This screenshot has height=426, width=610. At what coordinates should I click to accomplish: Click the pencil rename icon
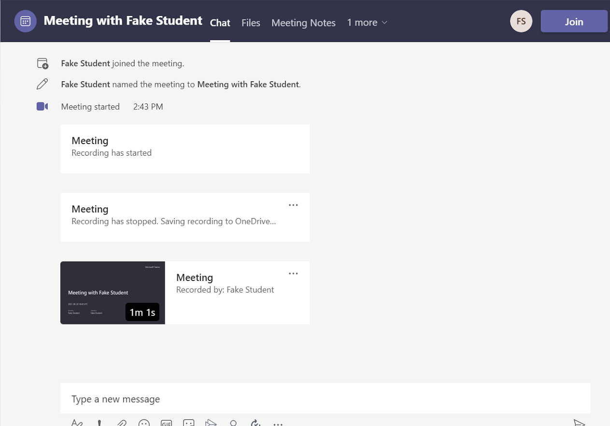pos(43,84)
